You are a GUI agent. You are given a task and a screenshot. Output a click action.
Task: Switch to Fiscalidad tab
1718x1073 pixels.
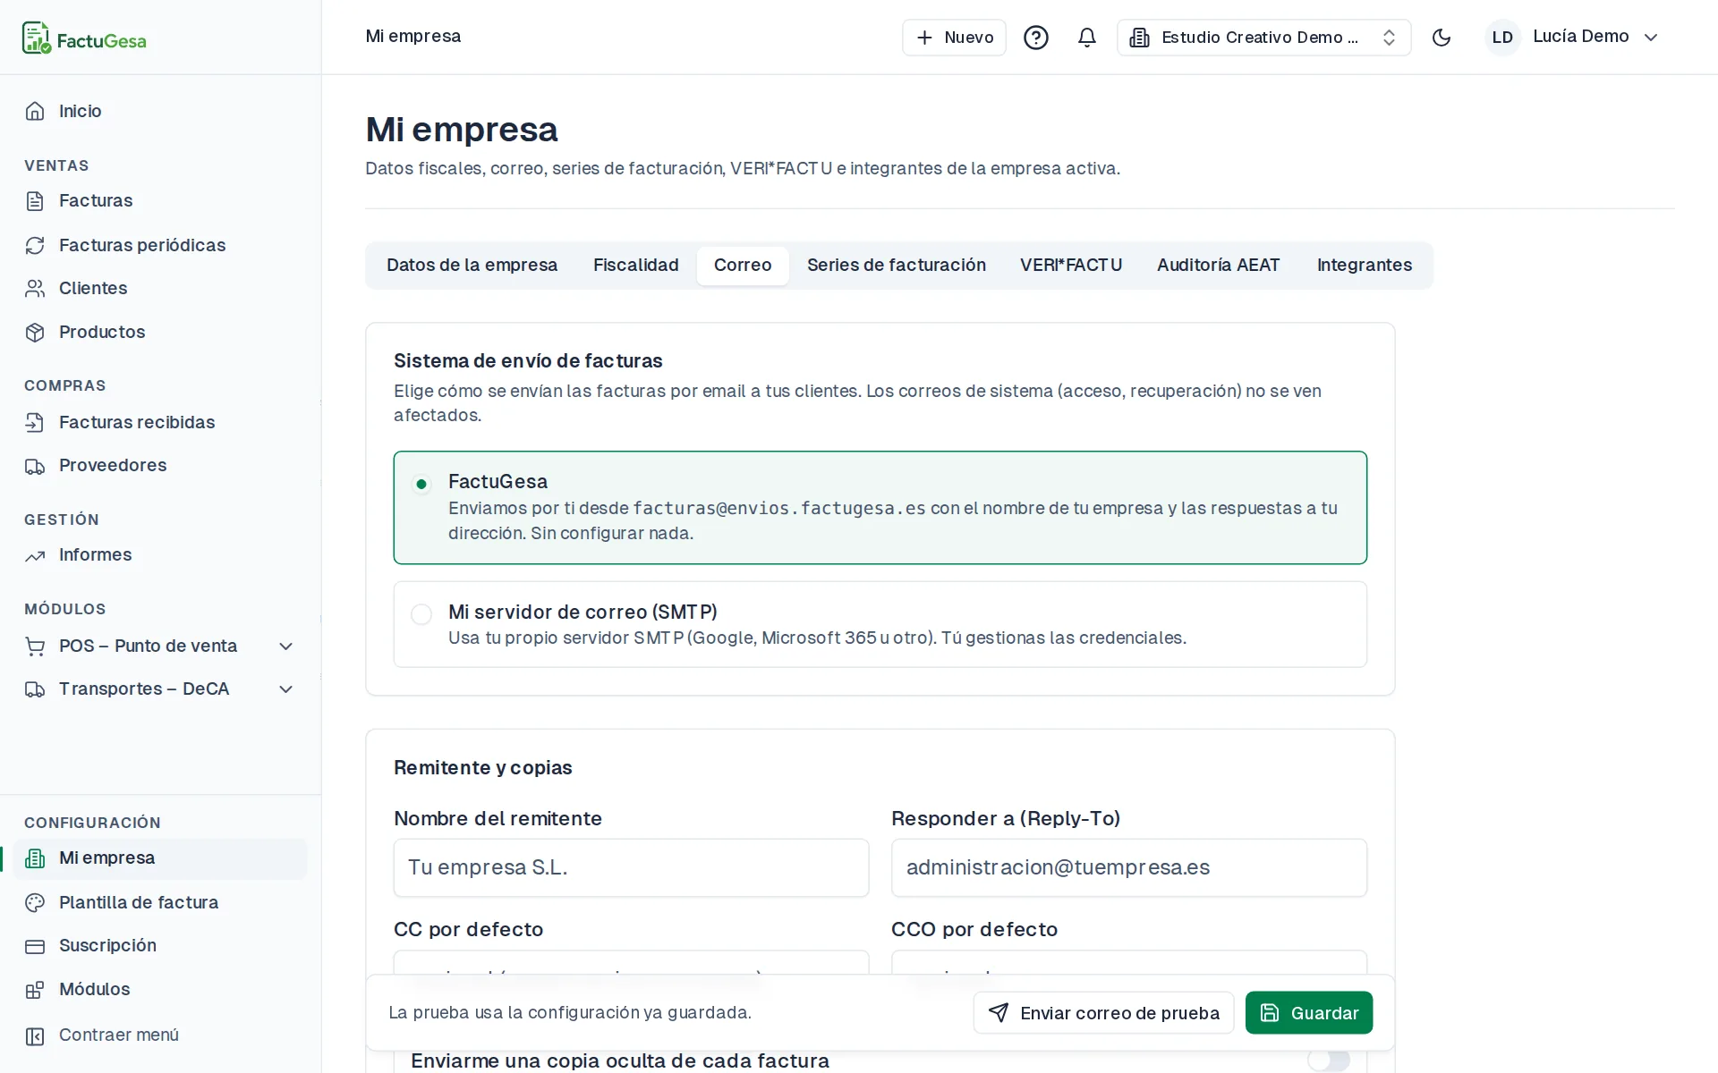[x=636, y=265]
